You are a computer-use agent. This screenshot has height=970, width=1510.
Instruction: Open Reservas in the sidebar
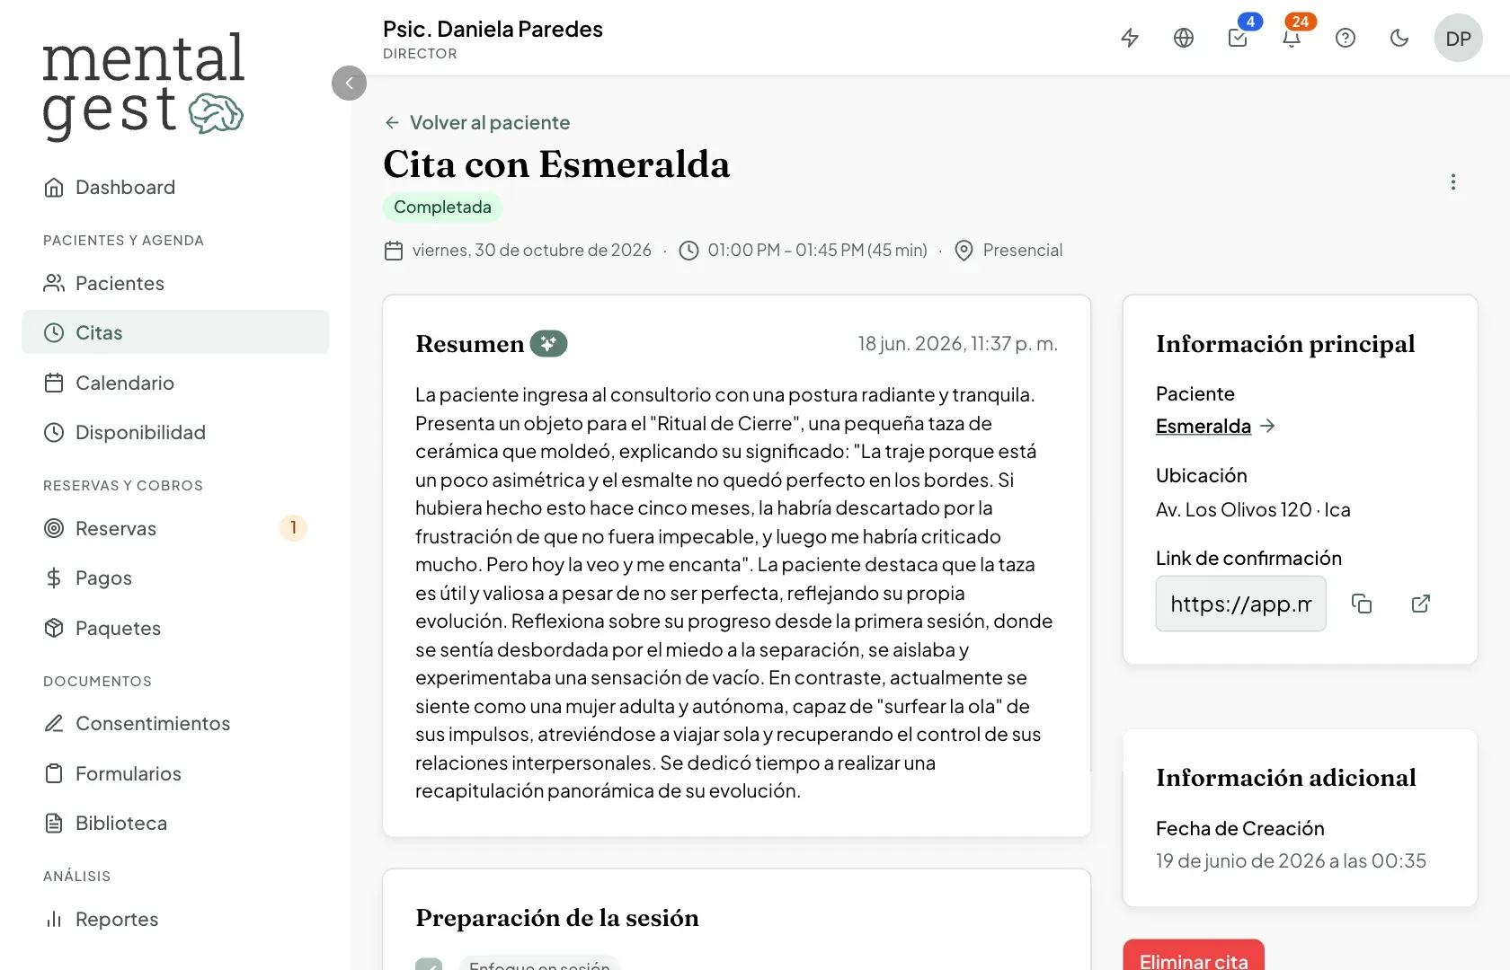[x=175, y=528]
